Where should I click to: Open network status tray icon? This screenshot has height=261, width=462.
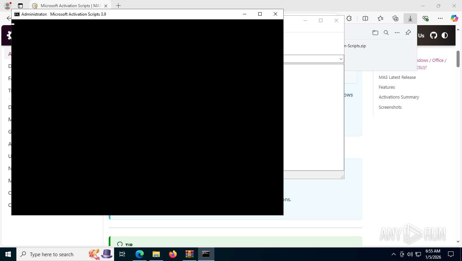pyautogui.click(x=419, y=254)
